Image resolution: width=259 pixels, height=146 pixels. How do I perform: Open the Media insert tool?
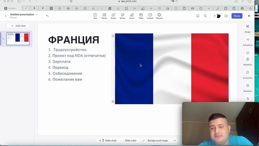tap(104, 16)
